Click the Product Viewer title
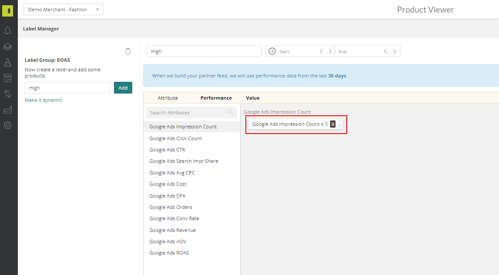The width and height of the screenshot is (499, 275). pyautogui.click(x=425, y=10)
